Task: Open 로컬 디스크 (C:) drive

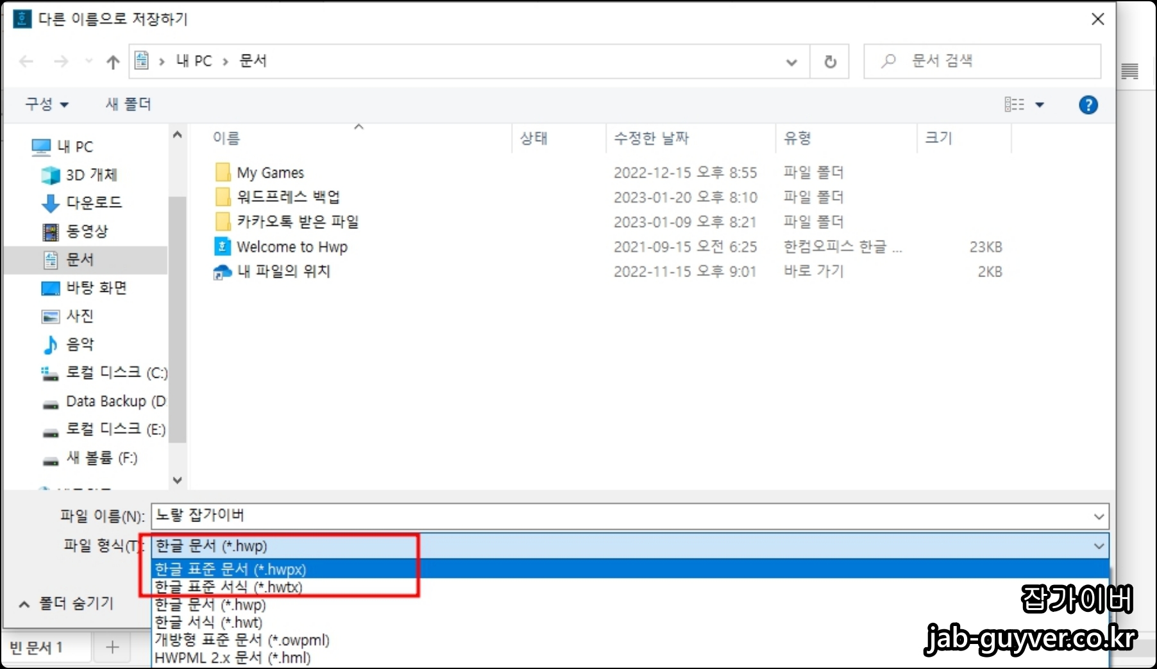Action: [103, 373]
